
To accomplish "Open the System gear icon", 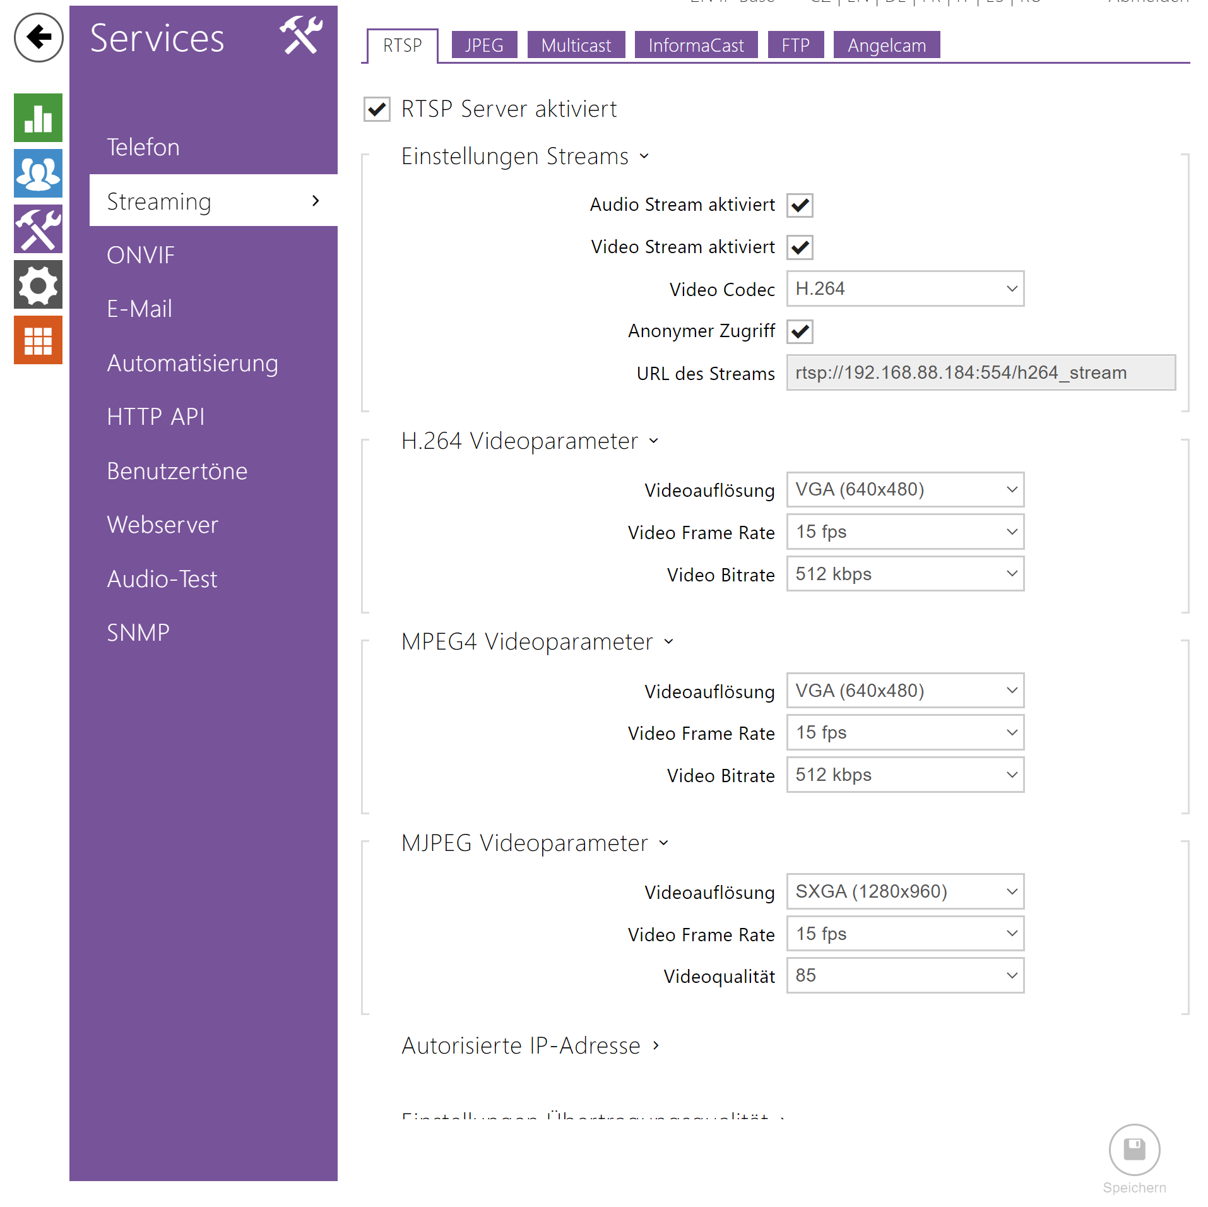I will pos(38,285).
